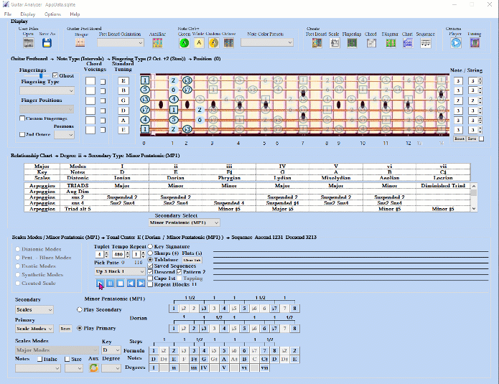Open the Tuning icon
The height and width of the screenshot is (384, 499).
pos(475,42)
